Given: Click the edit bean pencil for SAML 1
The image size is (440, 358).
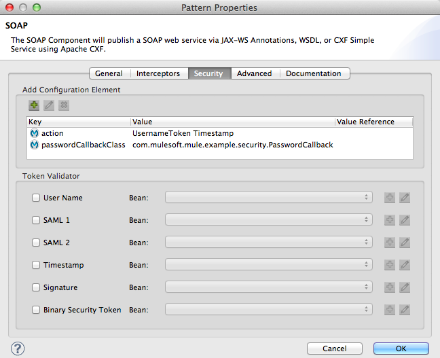Looking at the screenshot, I should click(x=405, y=220).
